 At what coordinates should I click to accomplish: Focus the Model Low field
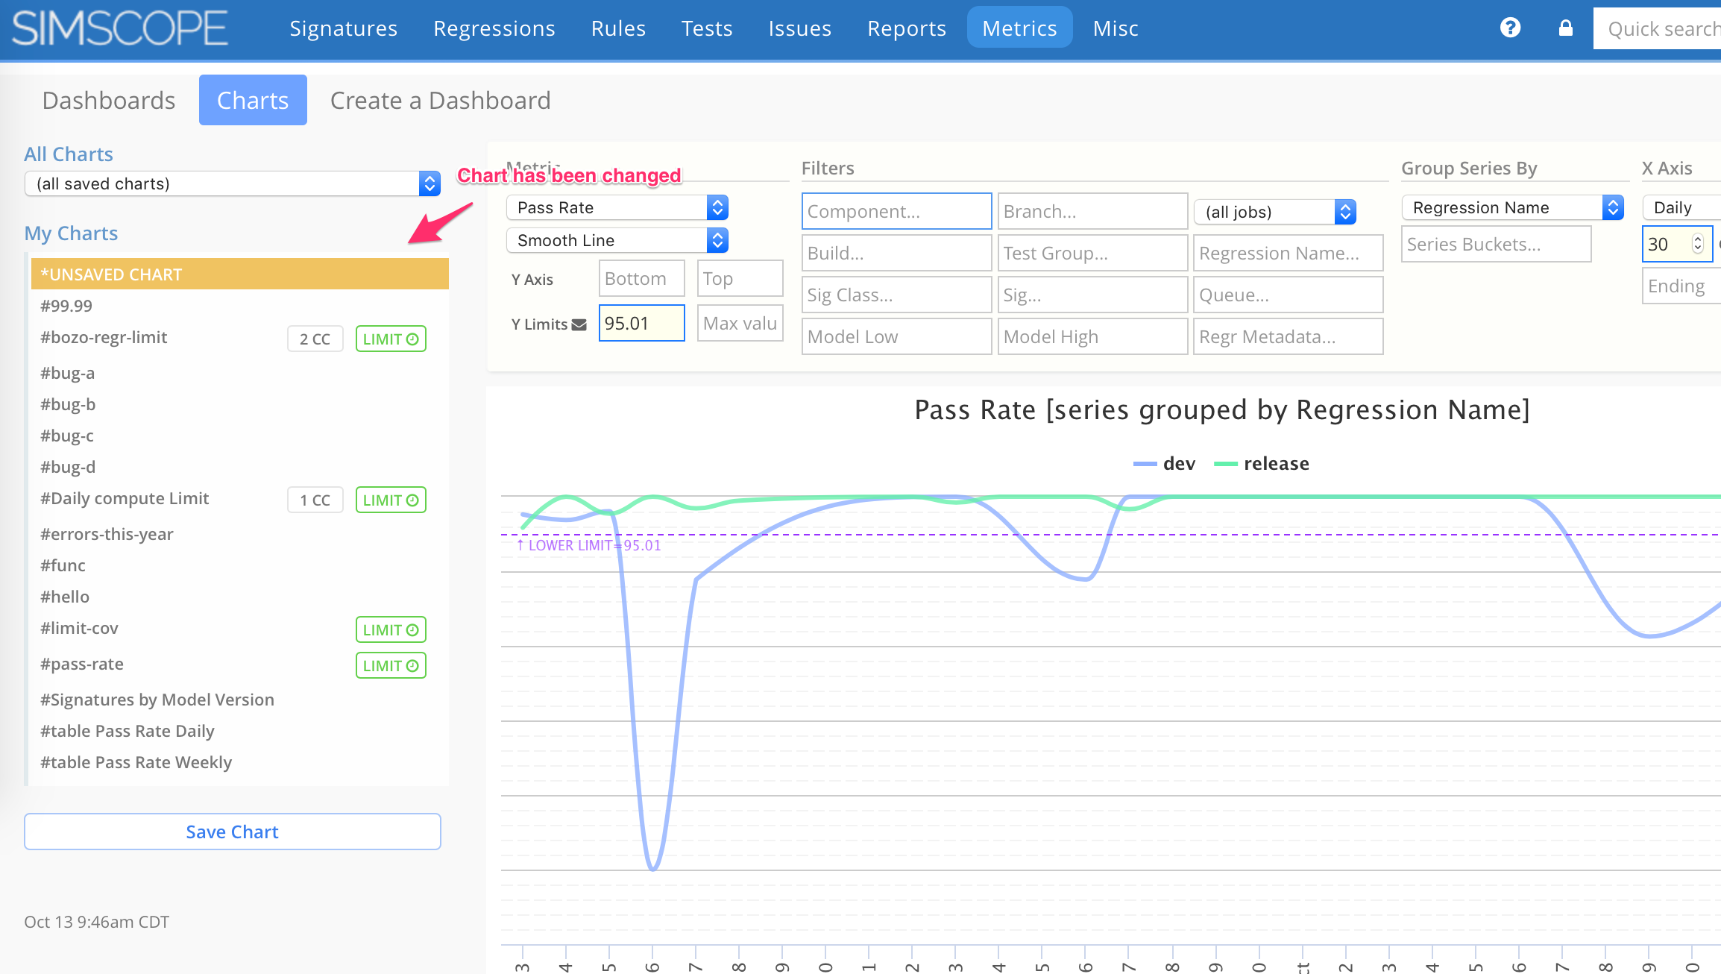(x=896, y=336)
